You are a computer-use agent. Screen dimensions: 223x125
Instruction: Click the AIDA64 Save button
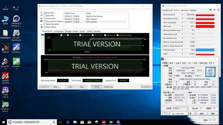pos(82,87)
